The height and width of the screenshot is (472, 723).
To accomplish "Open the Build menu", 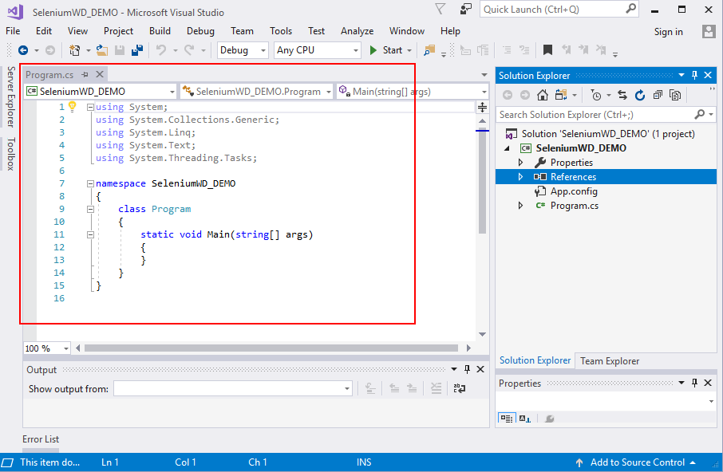I will (160, 31).
